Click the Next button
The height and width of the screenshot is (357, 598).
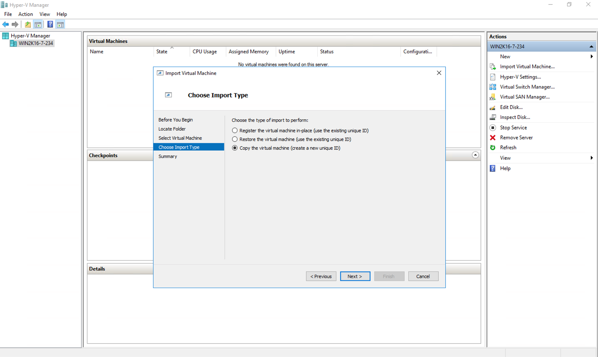point(355,276)
